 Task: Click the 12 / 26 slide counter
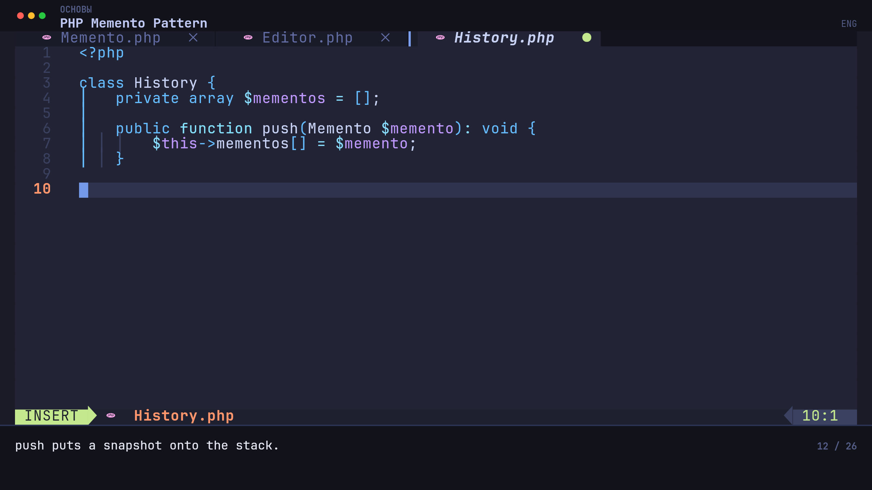837,446
